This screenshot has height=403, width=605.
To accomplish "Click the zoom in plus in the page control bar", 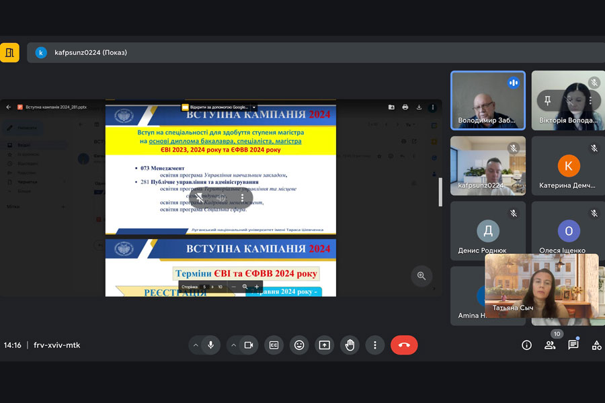I will [x=257, y=287].
